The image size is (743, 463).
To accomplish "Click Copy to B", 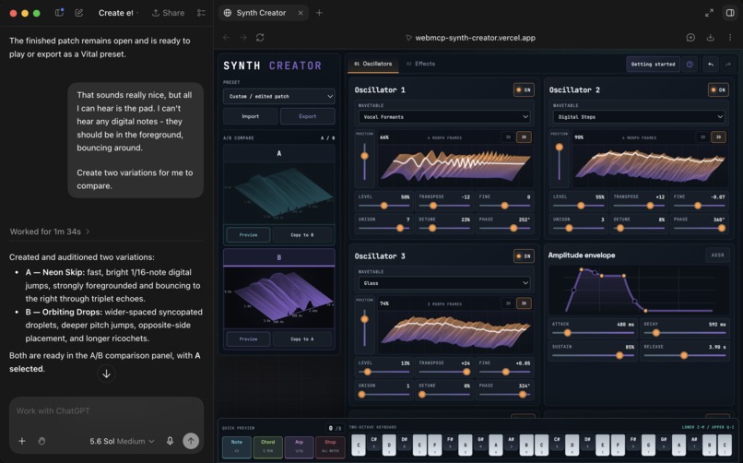I will pos(302,234).
